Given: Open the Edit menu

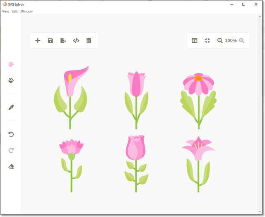Looking at the screenshot, I should [15, 12].
